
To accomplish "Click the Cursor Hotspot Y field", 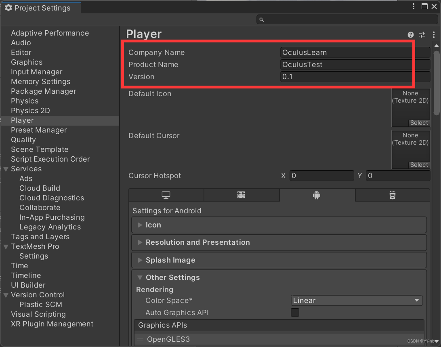I will coord(398,176).
